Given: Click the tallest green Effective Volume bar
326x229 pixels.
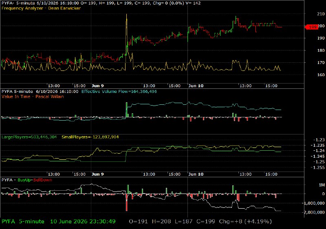Looking at the screenshot, I should point(127,110).
